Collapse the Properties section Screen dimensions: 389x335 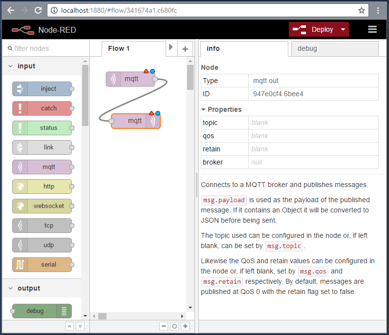pyautogui.click(x=204, y=109)
